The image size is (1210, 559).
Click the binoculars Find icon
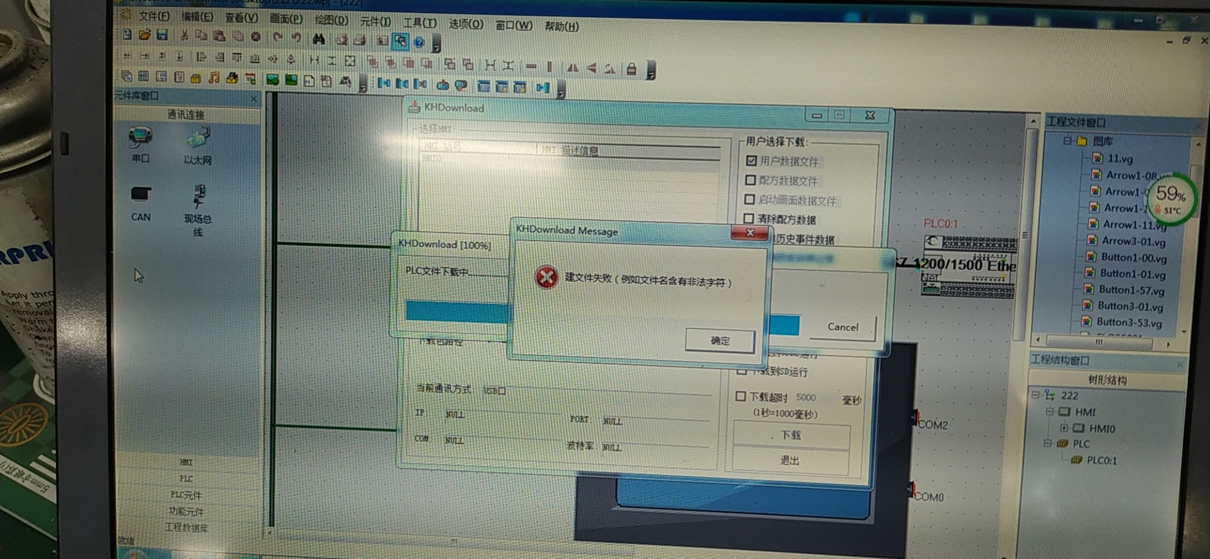point(319,39)
